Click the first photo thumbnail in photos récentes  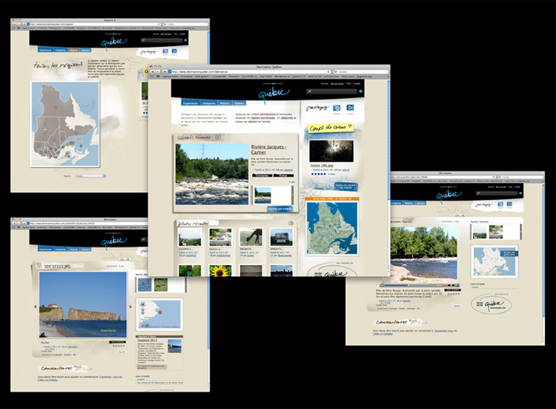190,238
